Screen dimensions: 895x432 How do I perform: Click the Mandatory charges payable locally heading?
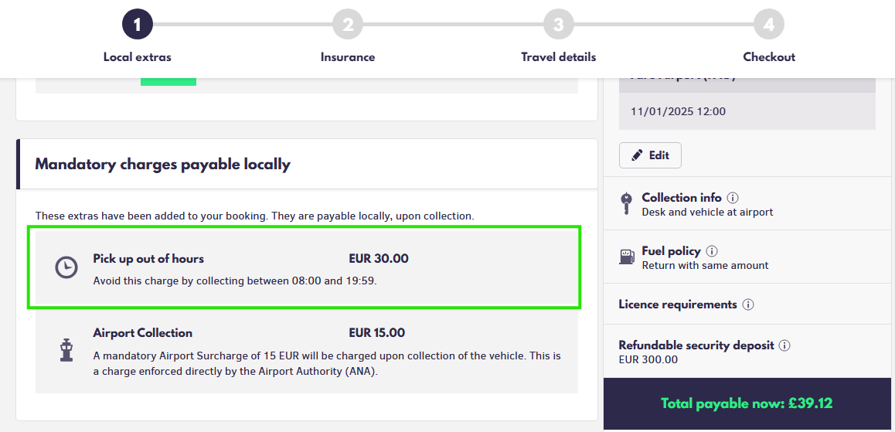pos(163,164)
